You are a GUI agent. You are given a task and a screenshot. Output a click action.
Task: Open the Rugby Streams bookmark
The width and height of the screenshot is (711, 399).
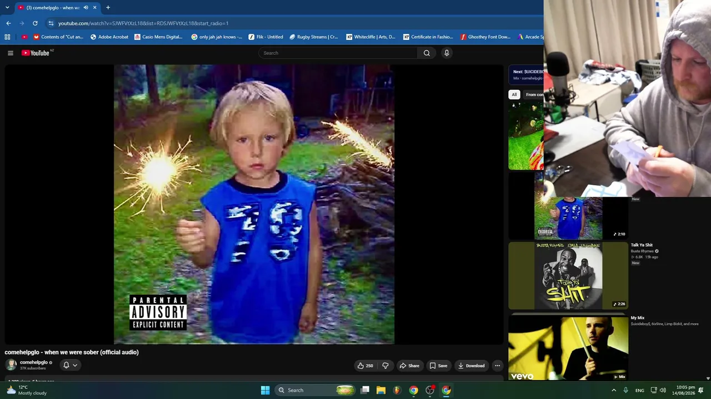pos(314,37)
